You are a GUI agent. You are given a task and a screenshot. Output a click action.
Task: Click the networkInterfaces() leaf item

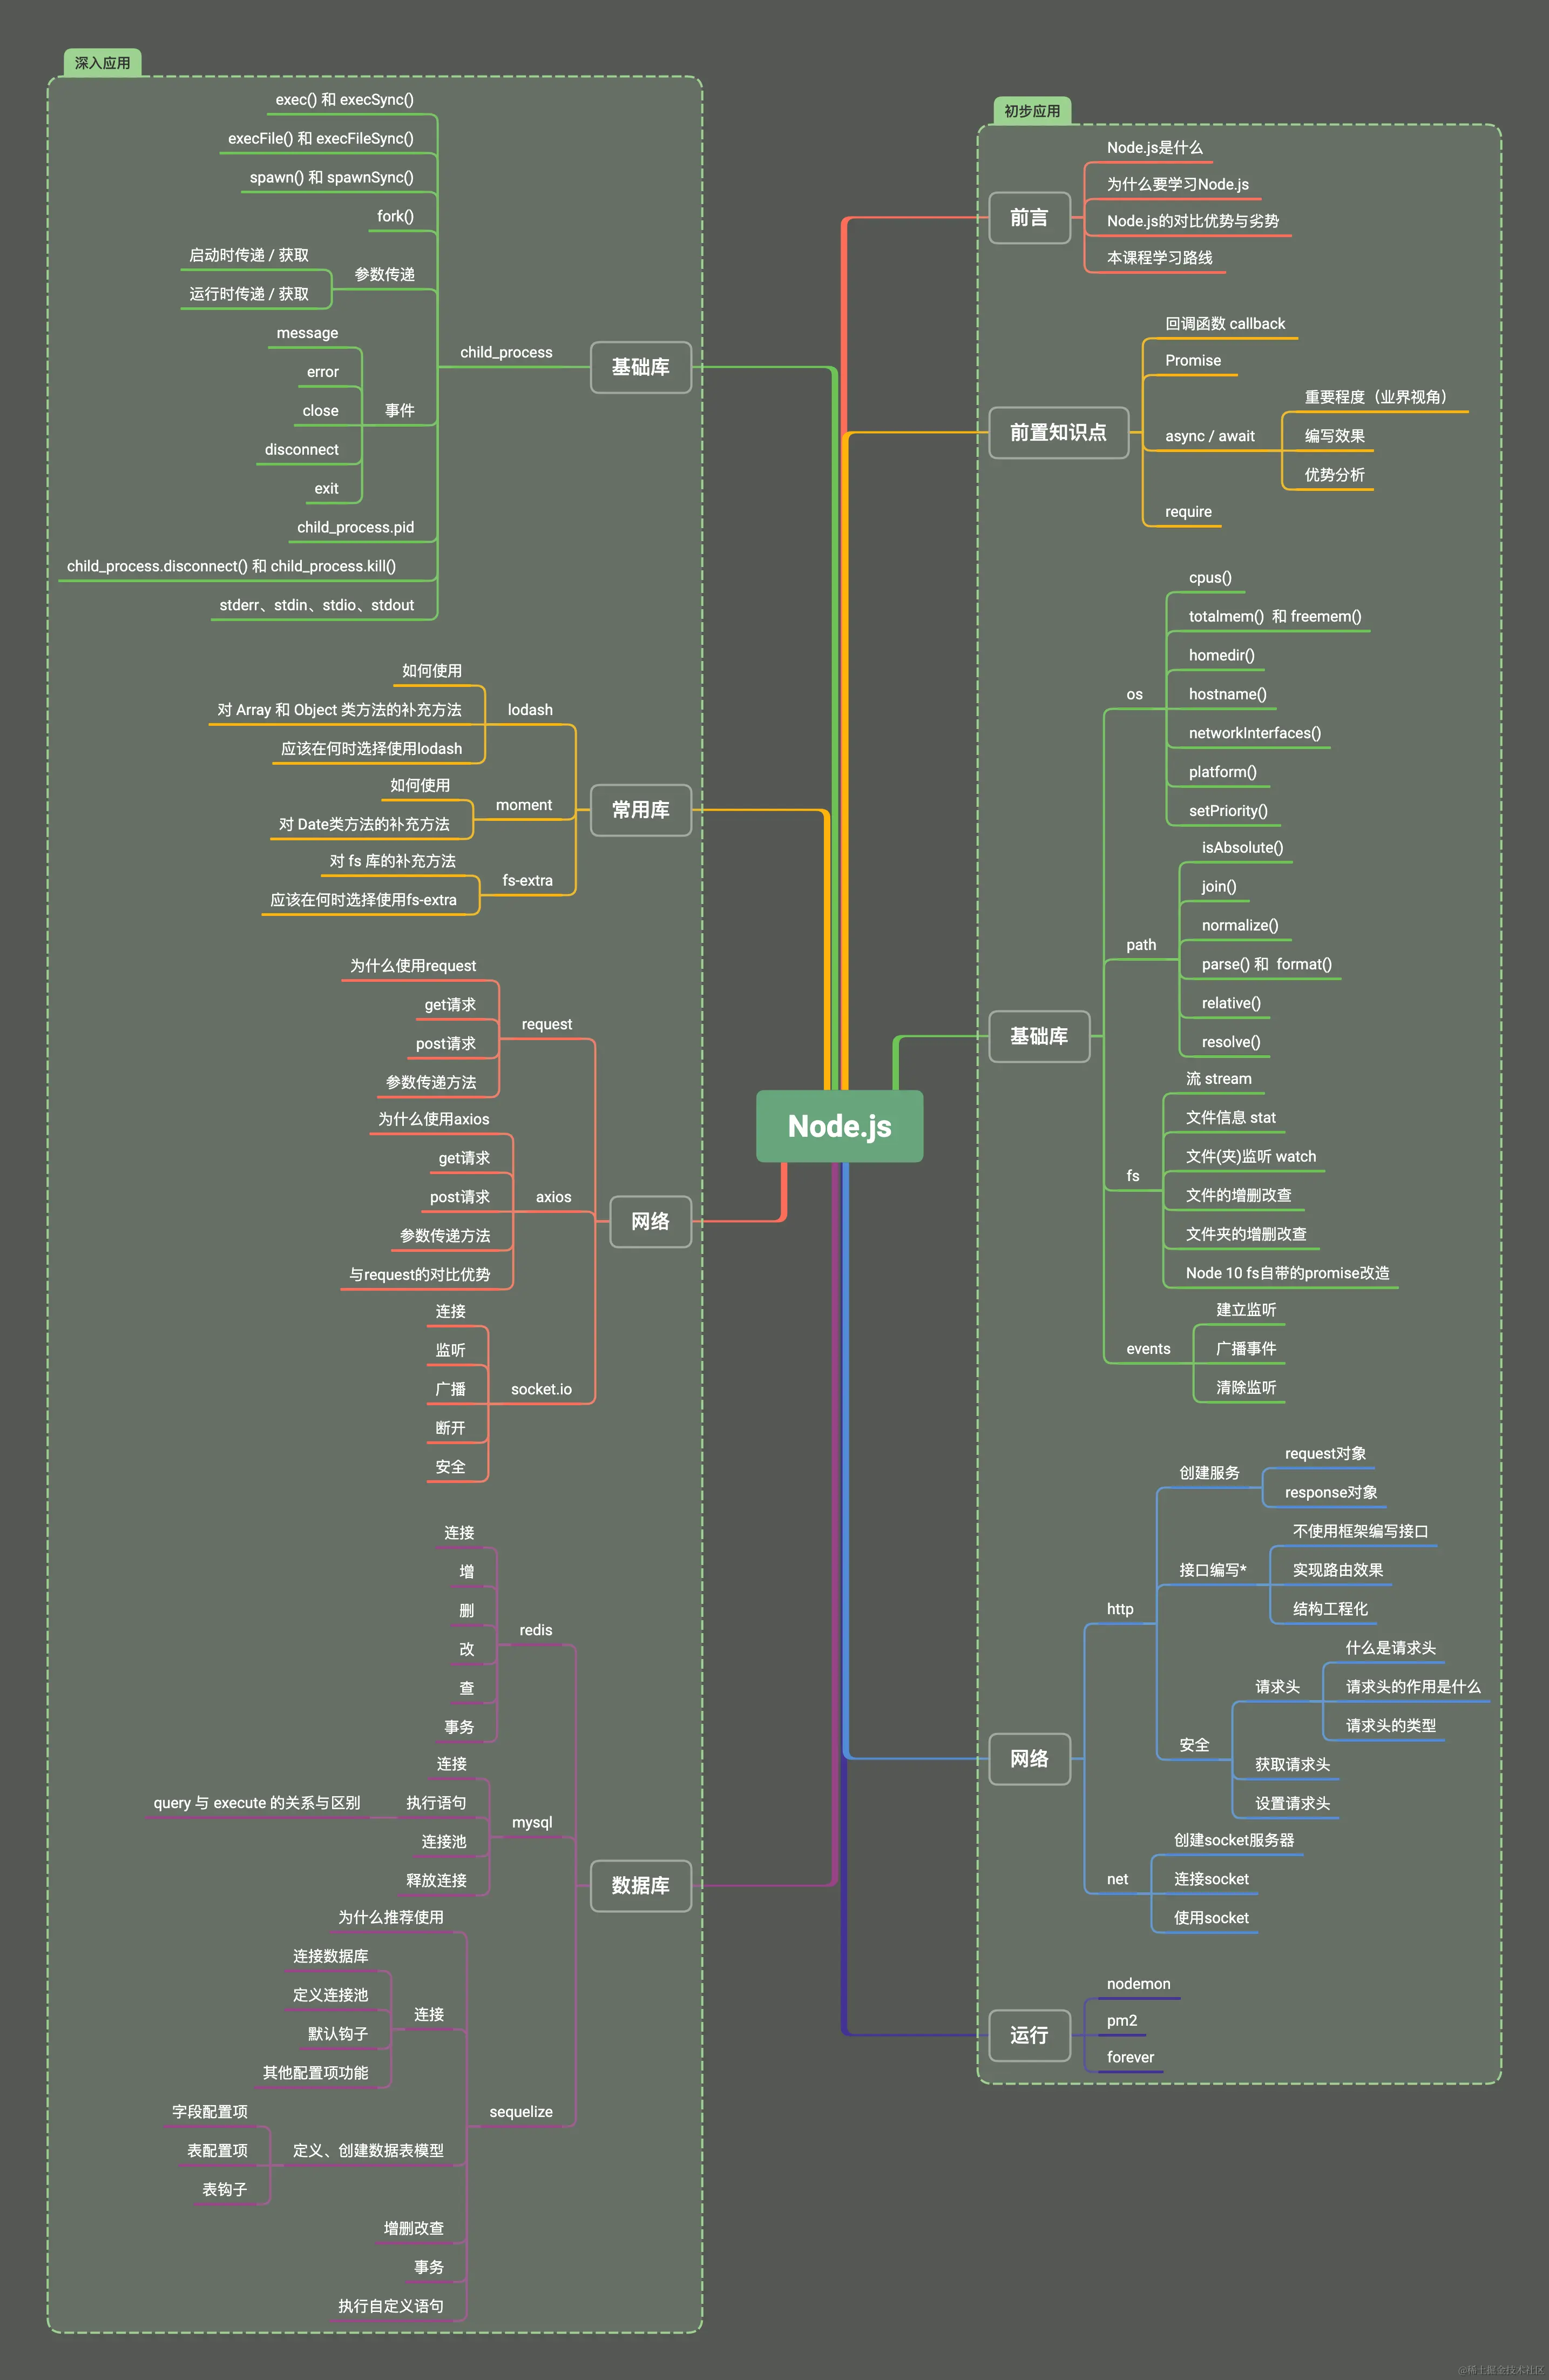click(x=1254, y=733)
